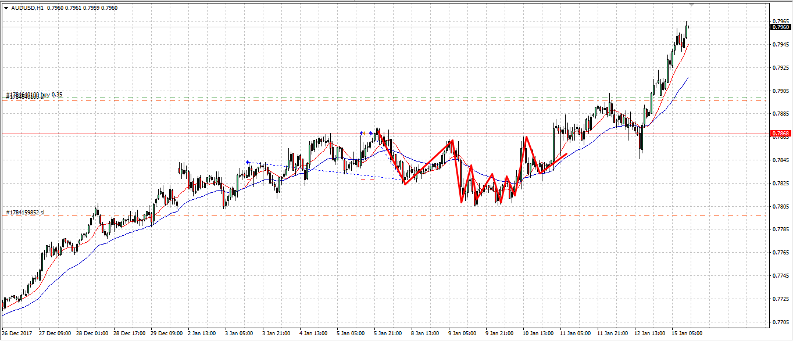The height and width of the screenshot is (341, 793).
Task: Click the AUDUSD,H1 chart title
Action: pos(27,8)
